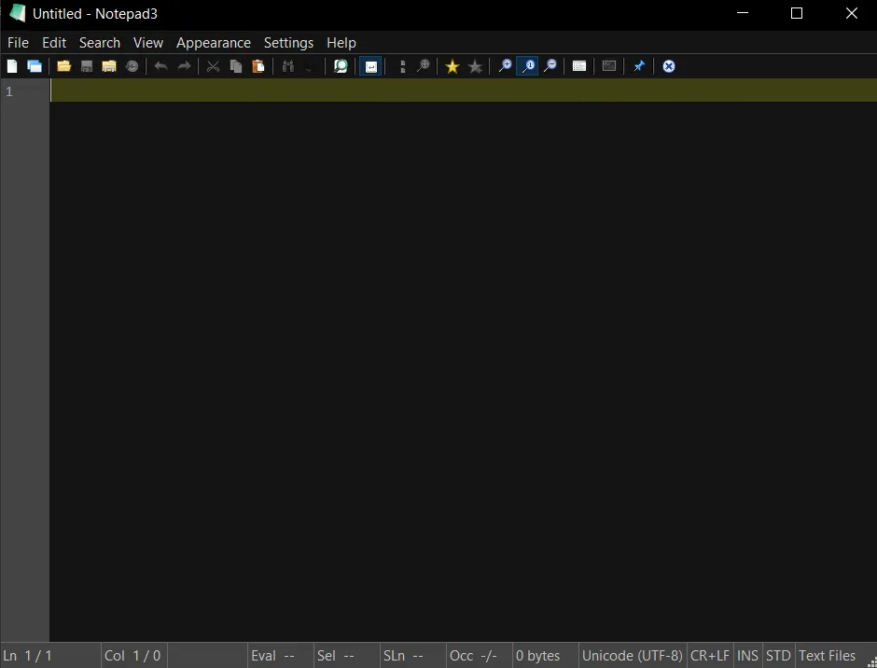
Task: Click the overlapping blue windows toolbar icon
Action: pos(35,66)
